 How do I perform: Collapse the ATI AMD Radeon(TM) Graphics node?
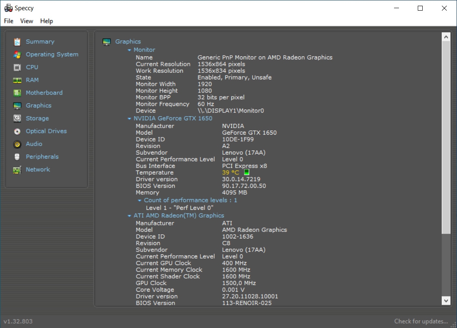pyautogui.click(x=130, y=216)
